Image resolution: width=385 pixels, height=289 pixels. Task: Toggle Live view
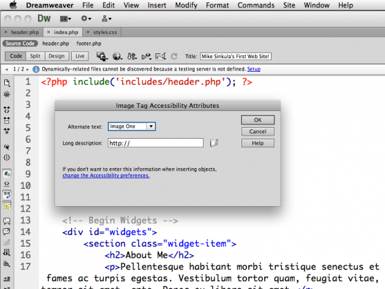tap(80, 56)
